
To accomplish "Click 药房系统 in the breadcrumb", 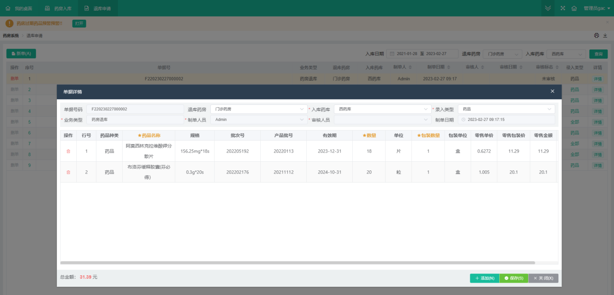I will (11, 36).
